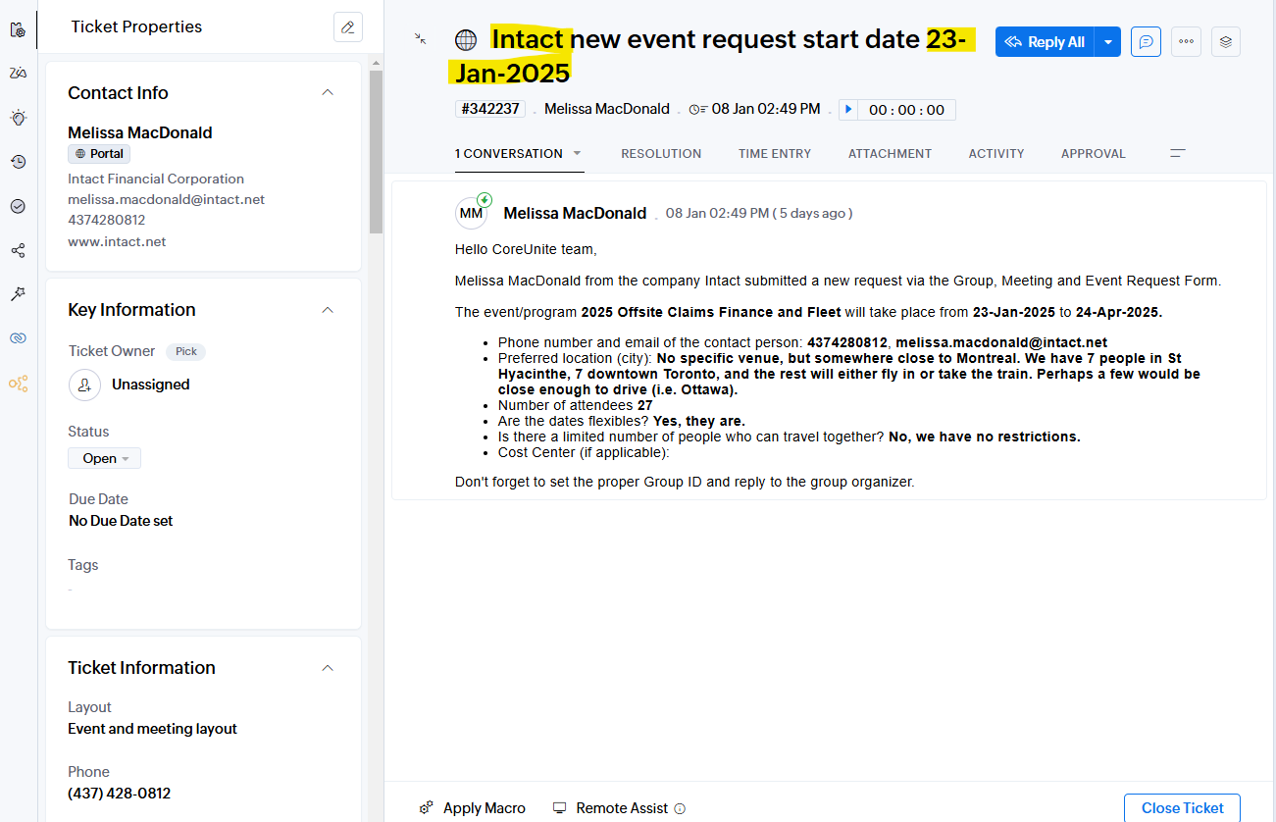This screenshot has height=822, width=1276.
Task: Click the edit ticket properties pencil icon
Action: (347, 27)
